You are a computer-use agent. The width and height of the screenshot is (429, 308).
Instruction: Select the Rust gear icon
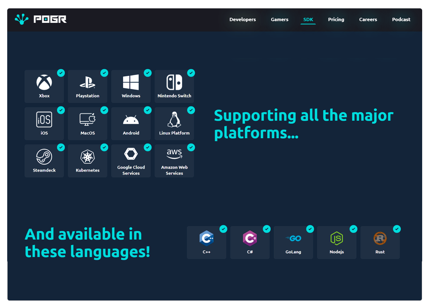(x=380, y=238)
